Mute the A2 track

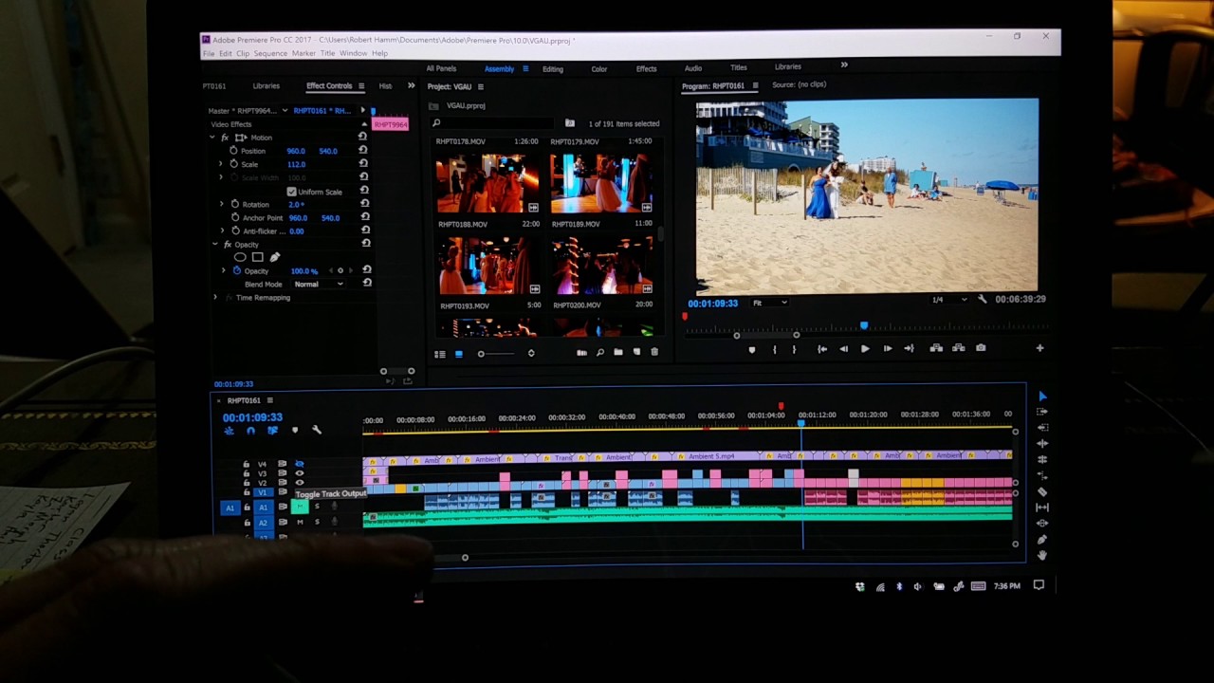300,522
